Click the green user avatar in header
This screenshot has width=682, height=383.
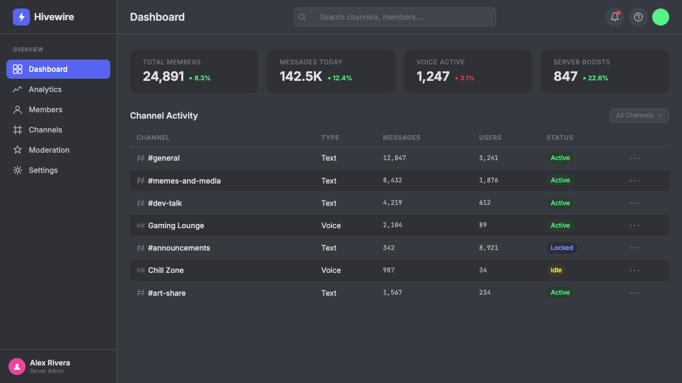pyautogui.click(x=661, y=17)
